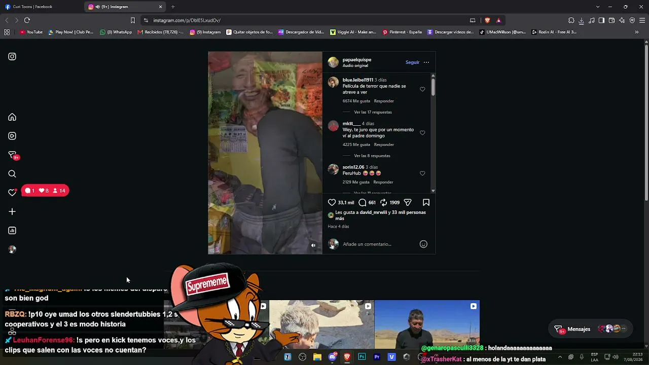Switch to the Curi Toons Facebook tab
This screenshot has width=649, height=365.
pyautogui.click(x=42, y=7)
